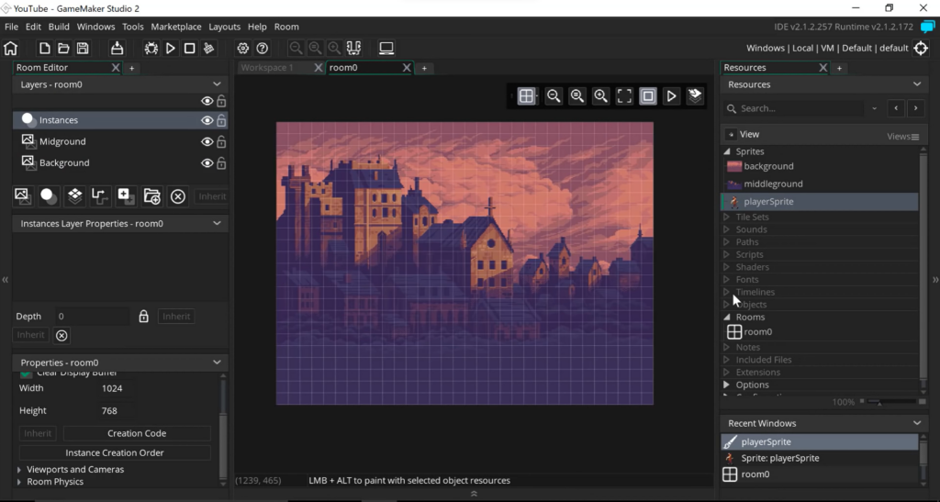Create a new layer folder
Viewport: 940px width, 502px height.
point(152,195)
